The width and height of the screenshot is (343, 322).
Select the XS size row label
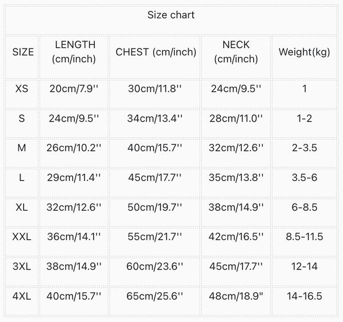pyautogui.click(x=22, y=88)
